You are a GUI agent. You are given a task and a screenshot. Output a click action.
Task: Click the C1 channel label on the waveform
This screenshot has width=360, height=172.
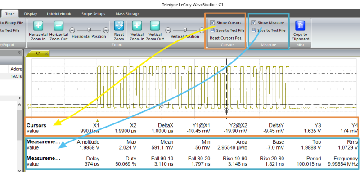[29, 106]
